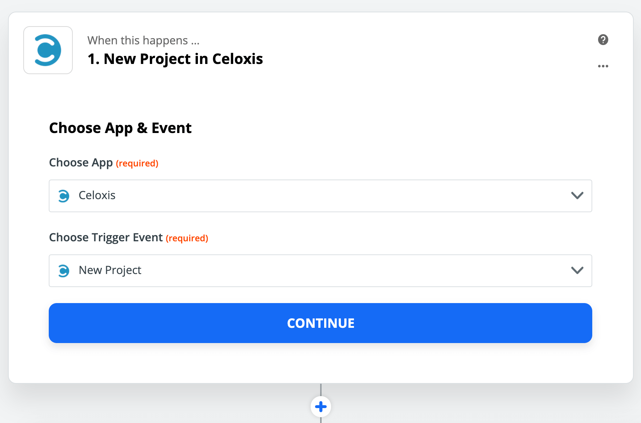
Task: Expand the Choose Trigger Event chevron
Action: click(577, 270)
